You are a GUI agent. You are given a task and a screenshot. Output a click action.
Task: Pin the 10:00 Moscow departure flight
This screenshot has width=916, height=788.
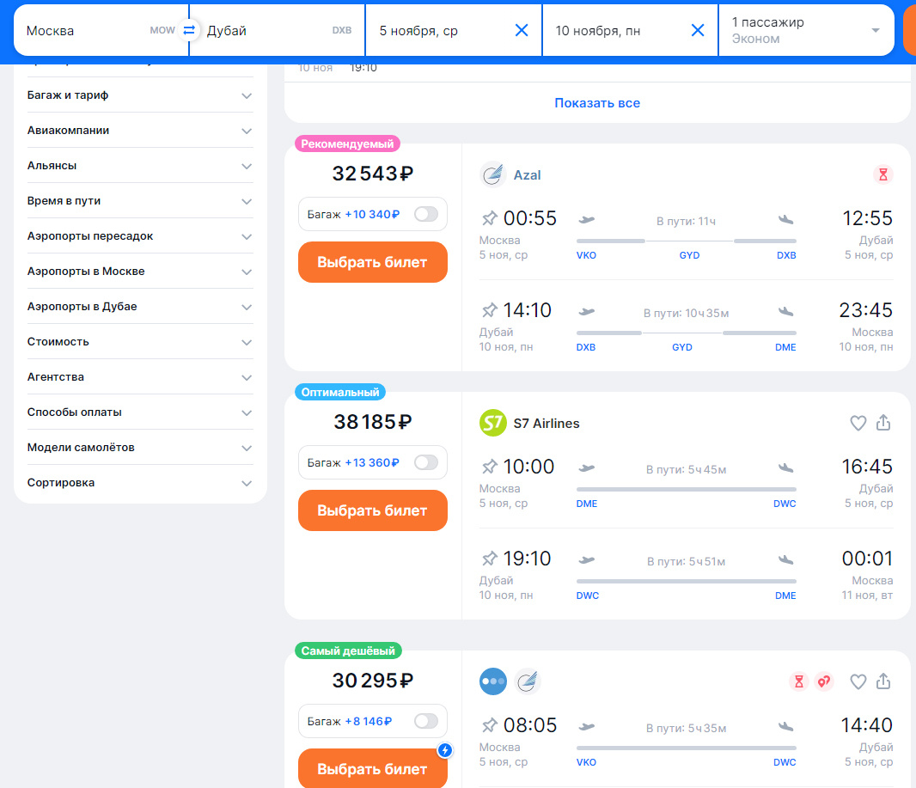click(489, 467)
